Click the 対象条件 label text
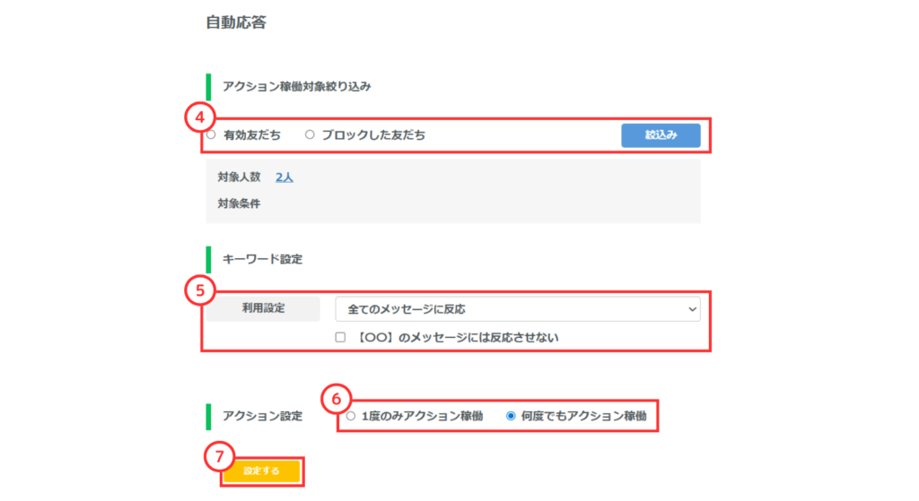The image size is (919, 501). pos(239,203)
